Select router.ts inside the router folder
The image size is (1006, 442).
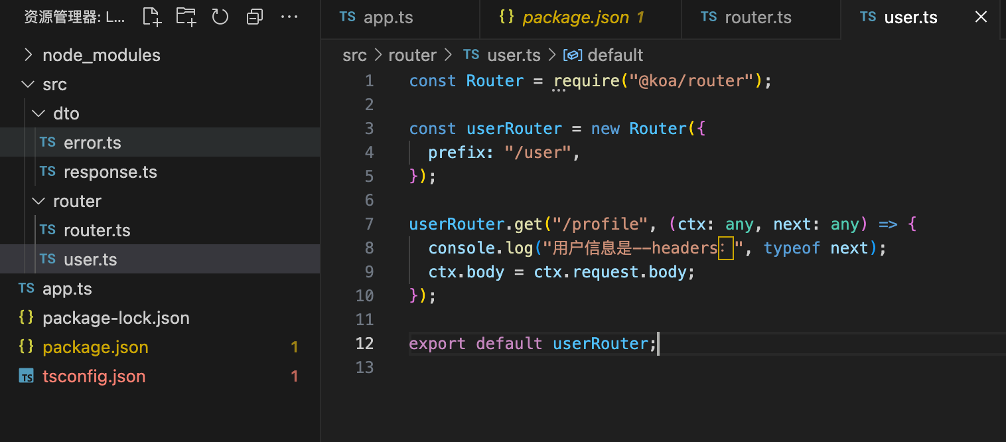[x=97, y=230]
